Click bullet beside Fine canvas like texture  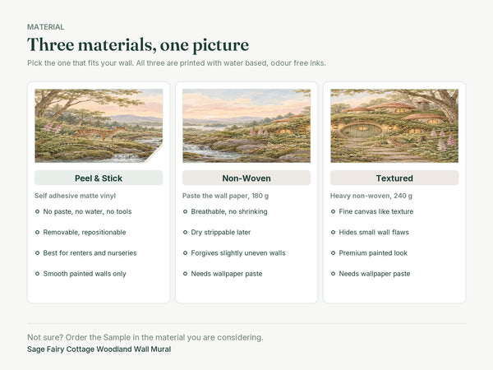click(x=333, y=212)
